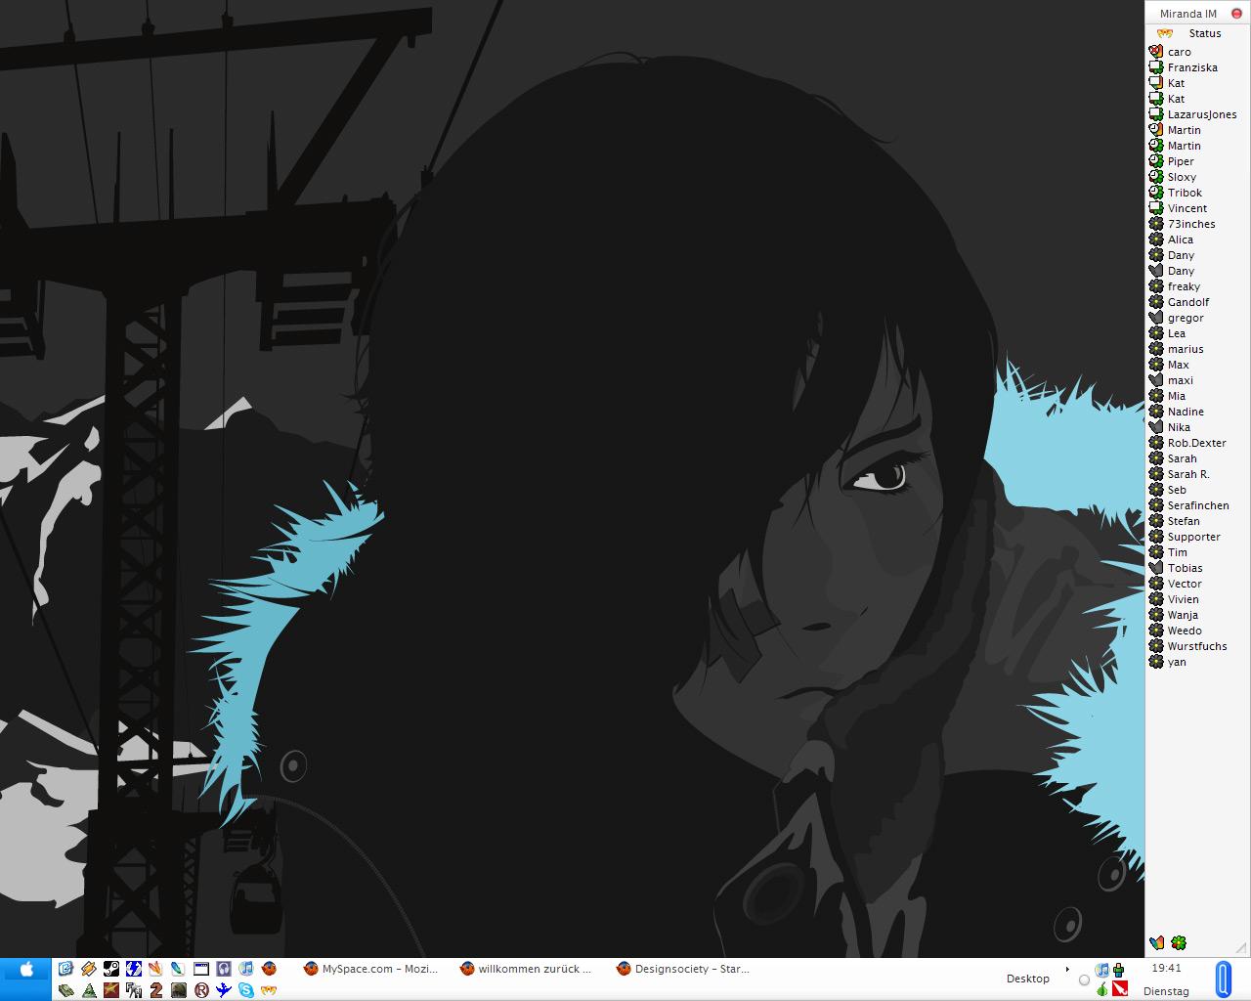The image size is (1251, 1001).
Task: Click the ICQ flower status icon in Miranda
Action: pyautogui.click(x=1179, y=942)
